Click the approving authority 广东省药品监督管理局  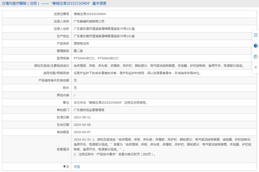pyautogui.click(x=89, y=110)
